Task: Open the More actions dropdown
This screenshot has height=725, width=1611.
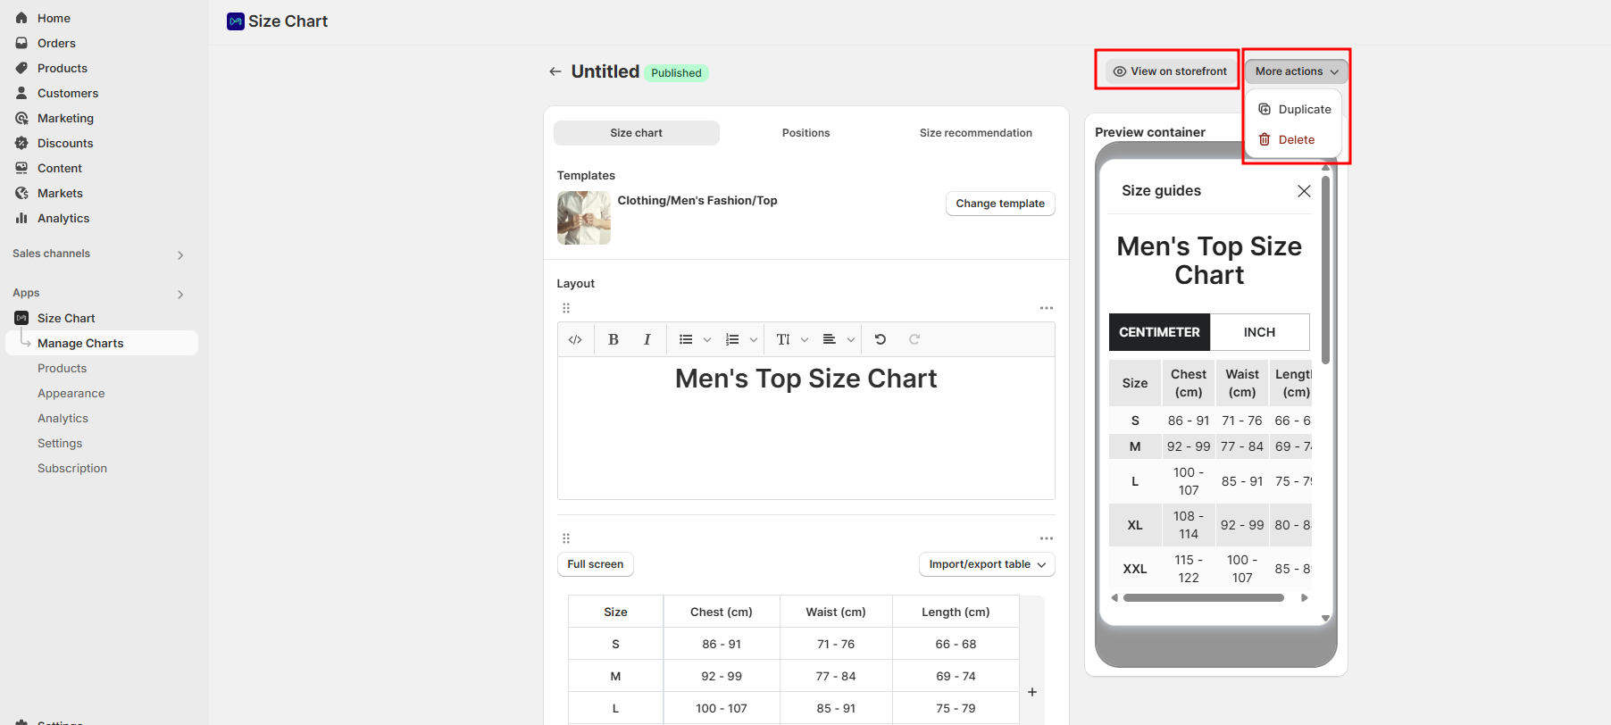Action: (1297, 71)
